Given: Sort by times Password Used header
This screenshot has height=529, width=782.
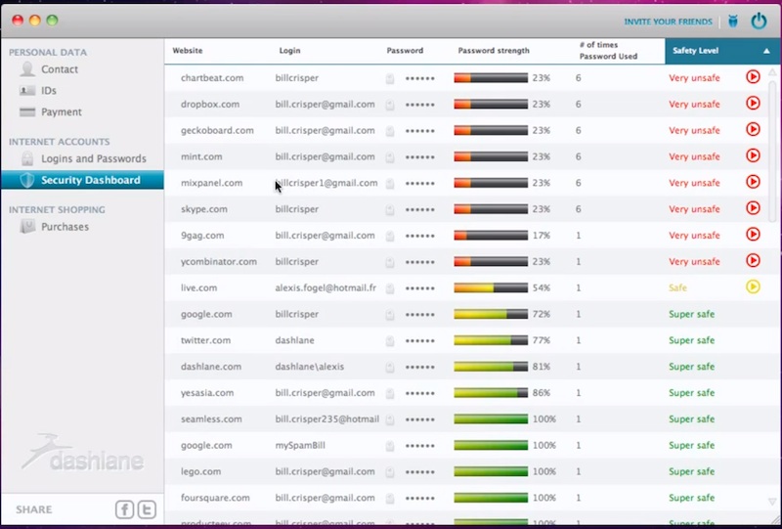Looking at the screenshot, I should [x=608, y=51].
